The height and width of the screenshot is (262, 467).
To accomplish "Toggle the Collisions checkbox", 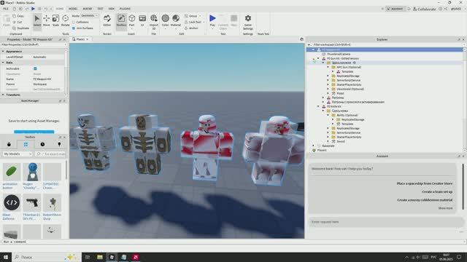I will point(74,22).
